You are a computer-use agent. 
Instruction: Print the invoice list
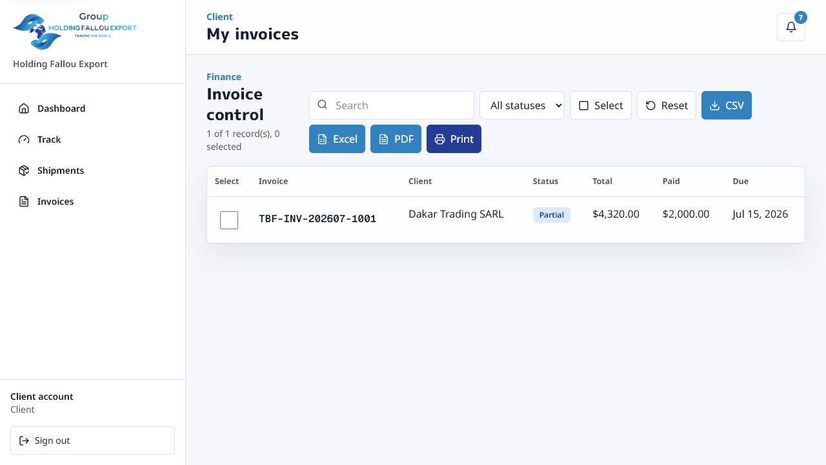click(x=454, y=139)
